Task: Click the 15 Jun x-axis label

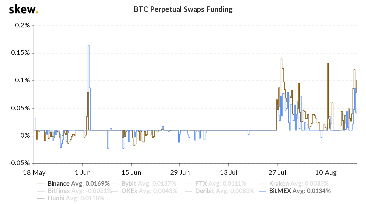Action: pyautogui.click(x=131, y=173)
